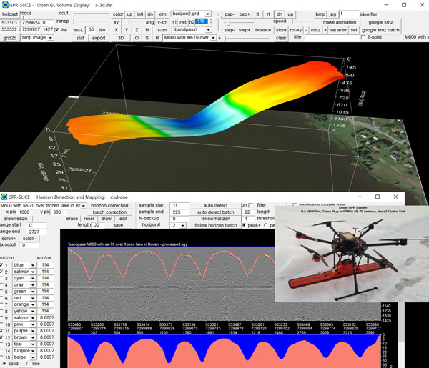Enable the Z-solid checkbox
Image resolution: width=429 pixels, height=368 pixels.
pyautogui.click(x=363, y=38)
